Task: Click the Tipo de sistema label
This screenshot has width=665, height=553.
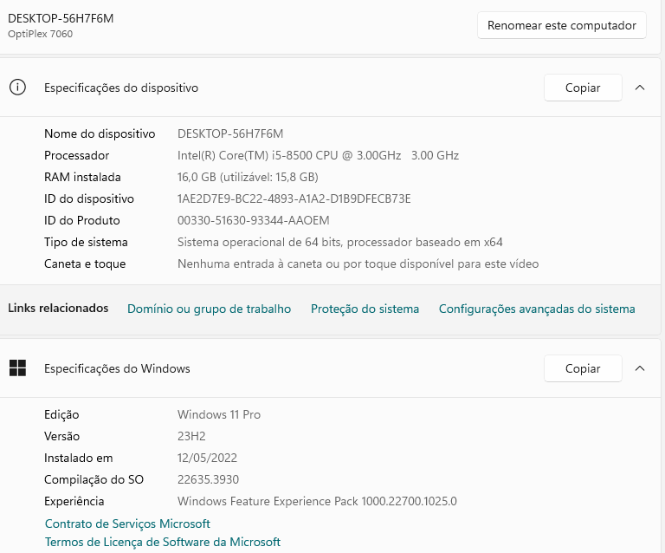Action: tap(86, 242)
